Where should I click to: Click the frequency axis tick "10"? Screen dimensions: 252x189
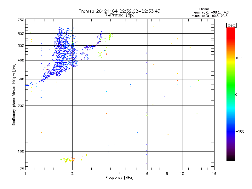tap(182, 174)
